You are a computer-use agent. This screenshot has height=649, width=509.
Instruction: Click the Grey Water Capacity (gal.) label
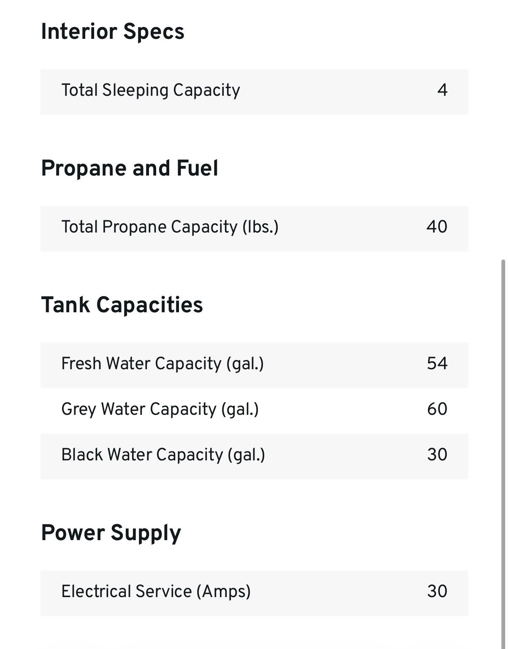point(160,409)
